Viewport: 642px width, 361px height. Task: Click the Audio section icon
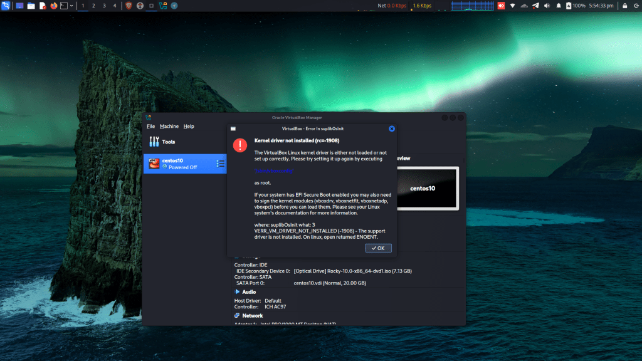[x=236, y=291]
